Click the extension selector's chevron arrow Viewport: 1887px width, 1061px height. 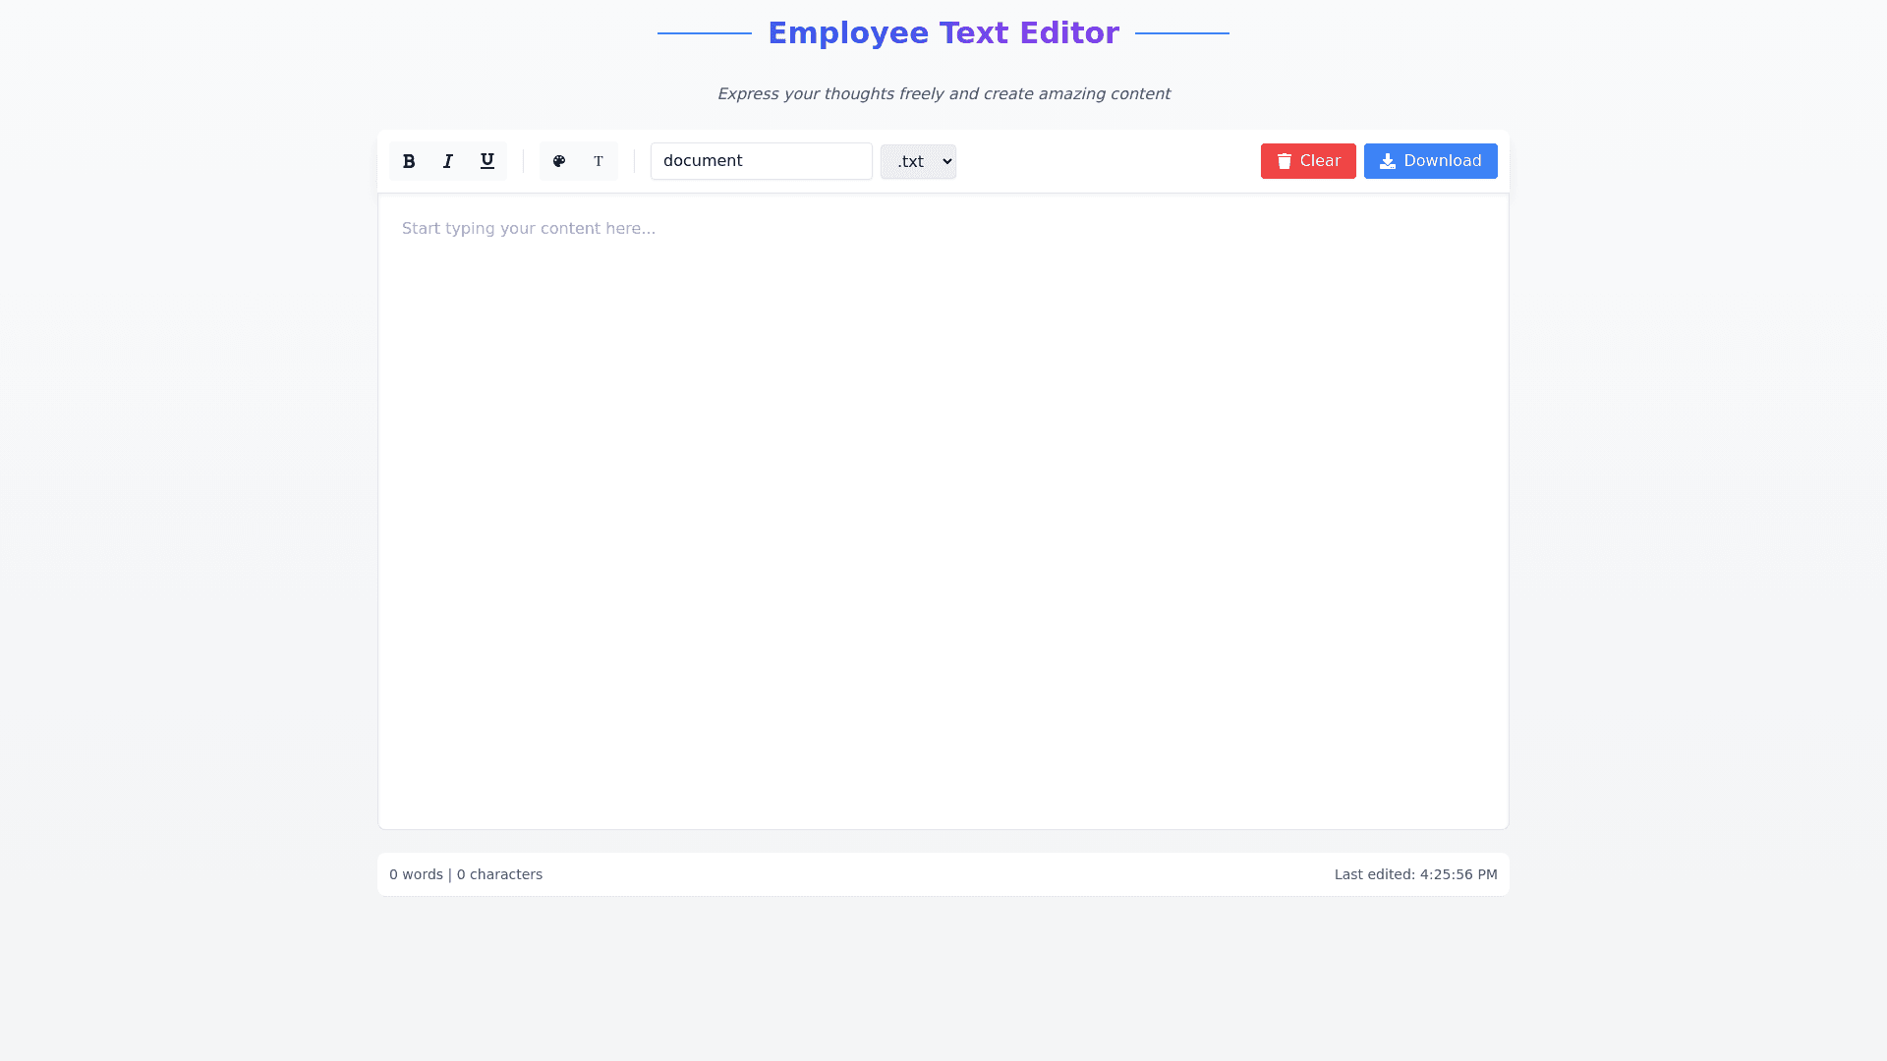coord(947,161)
